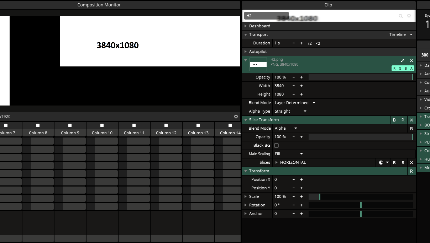The image size is (430, 243).
Task: Remove the H2.png source with its X icon
Action: point(411,61)
